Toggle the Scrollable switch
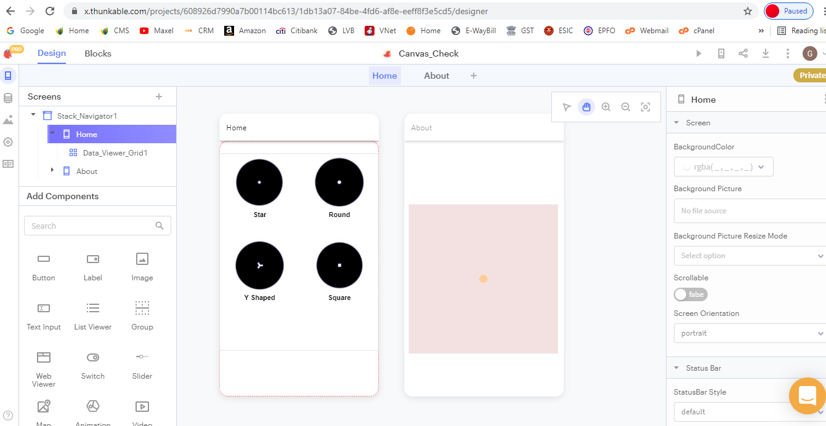The height and width of the screenshot is (426, 826). coord(690,294)
